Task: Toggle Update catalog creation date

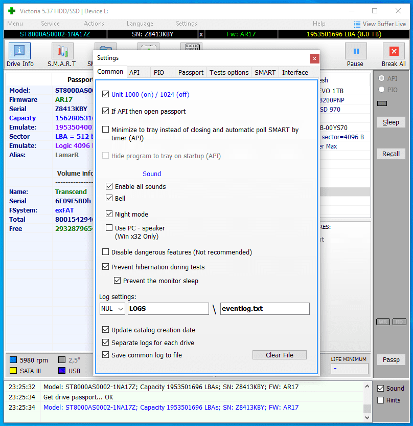Action: pos(105,330)
